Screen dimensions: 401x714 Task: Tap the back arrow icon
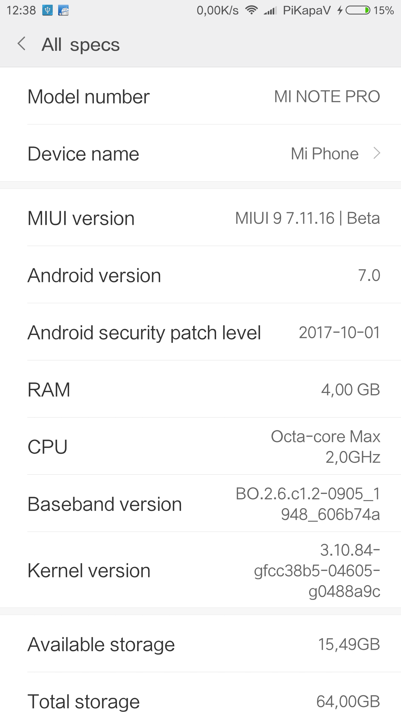[x=21, y=44]
